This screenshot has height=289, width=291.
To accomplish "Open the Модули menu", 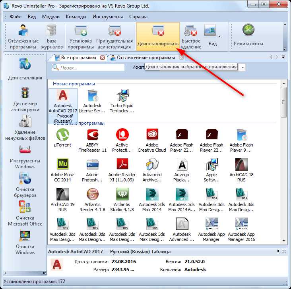I will click(x=50, y=17).
